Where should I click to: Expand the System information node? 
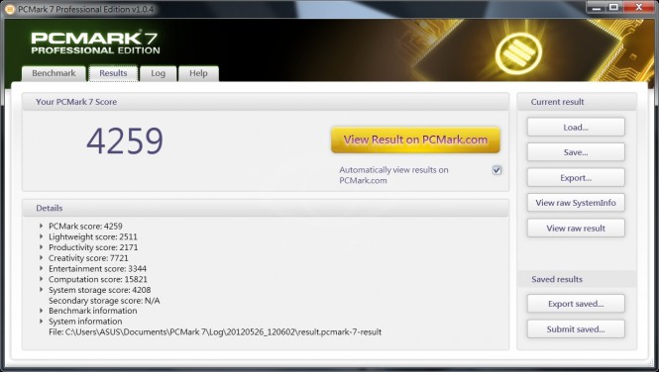[42, 322]
